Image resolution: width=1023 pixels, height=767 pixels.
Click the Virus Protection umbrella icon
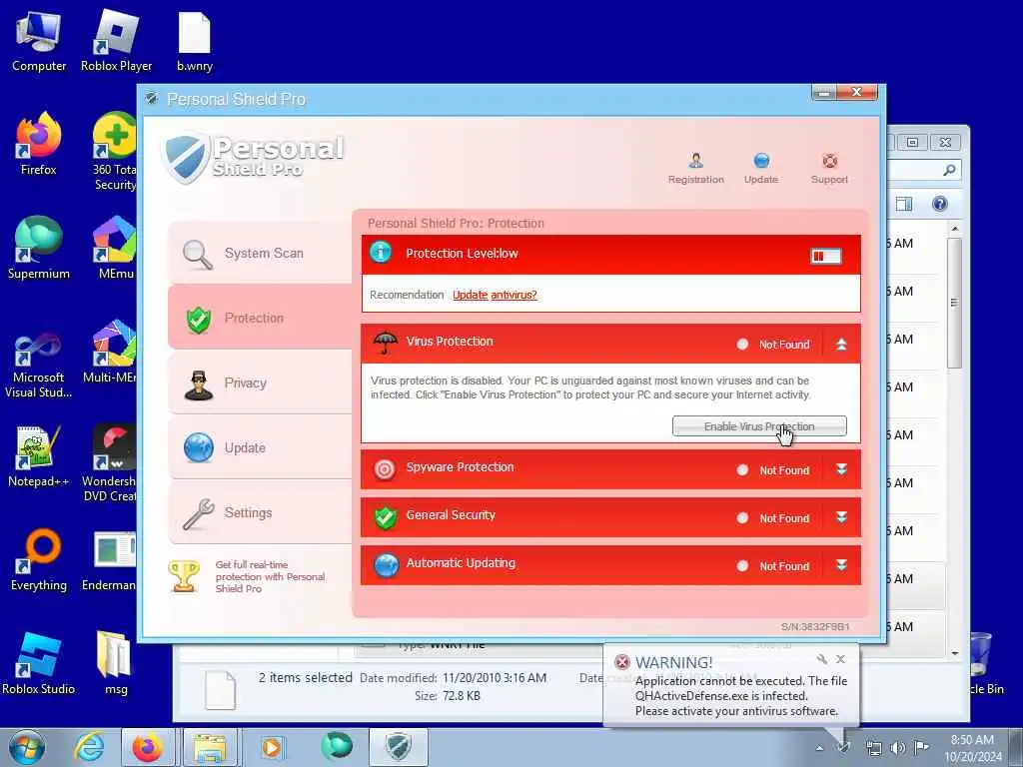385,342
